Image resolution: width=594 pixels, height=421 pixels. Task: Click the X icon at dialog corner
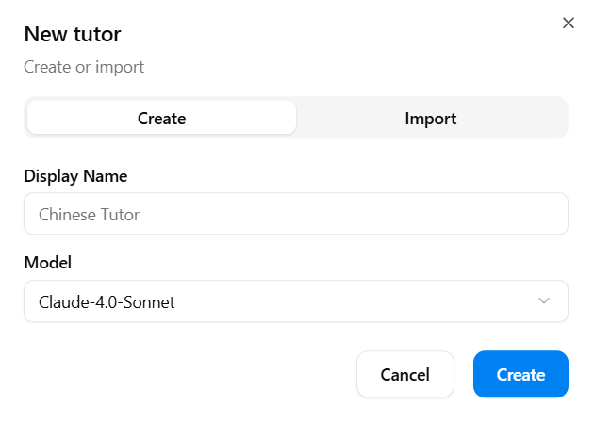tap(568, 23)
